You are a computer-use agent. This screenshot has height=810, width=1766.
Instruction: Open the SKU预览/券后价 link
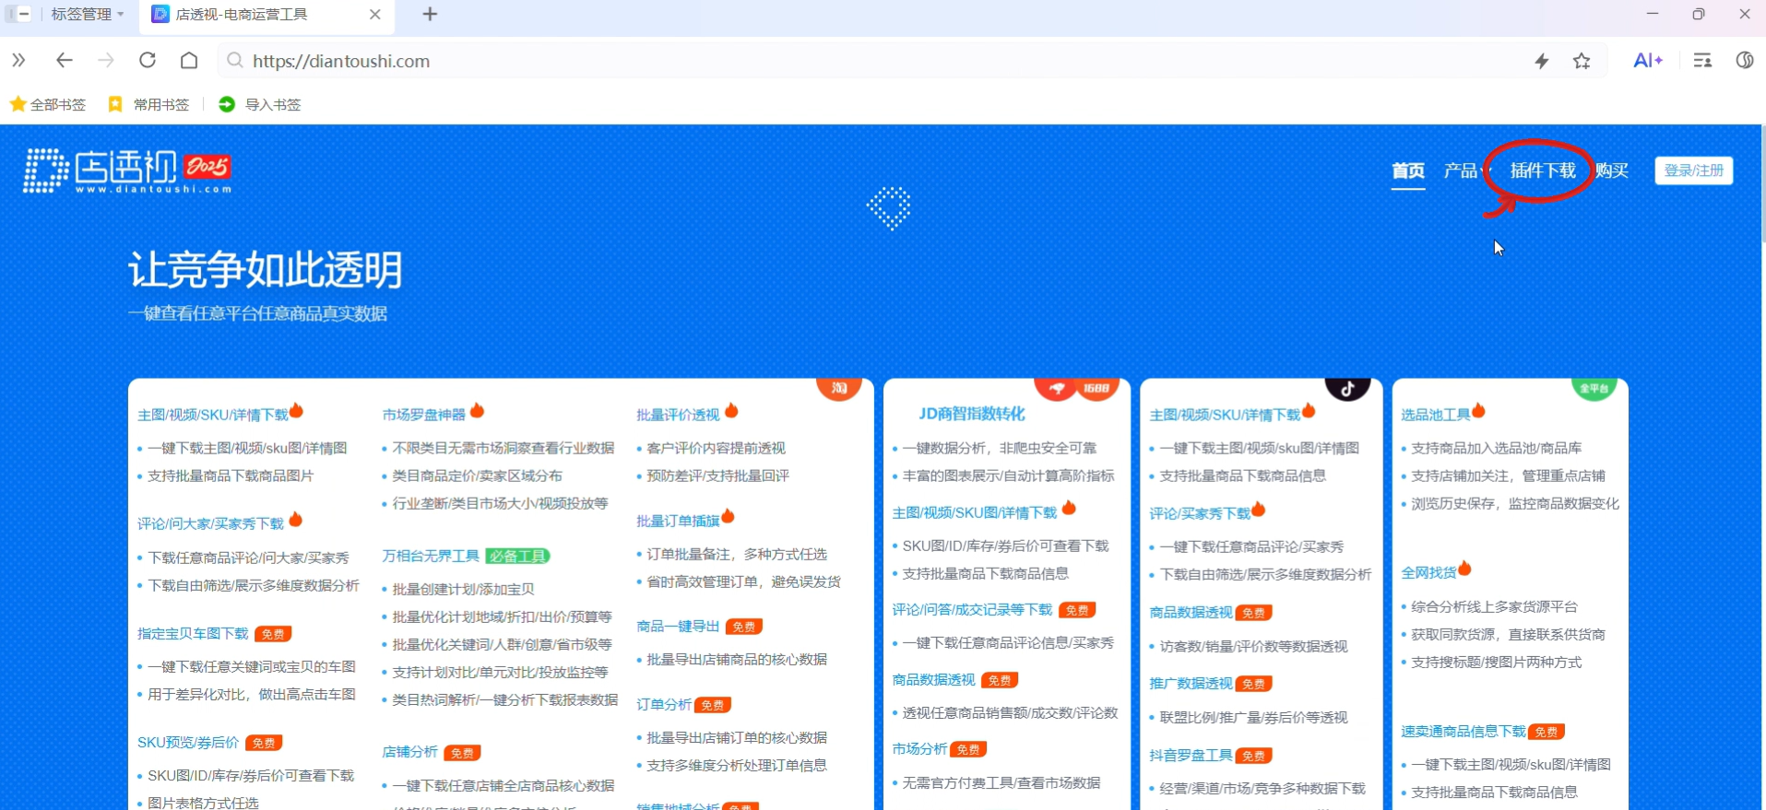188,742
